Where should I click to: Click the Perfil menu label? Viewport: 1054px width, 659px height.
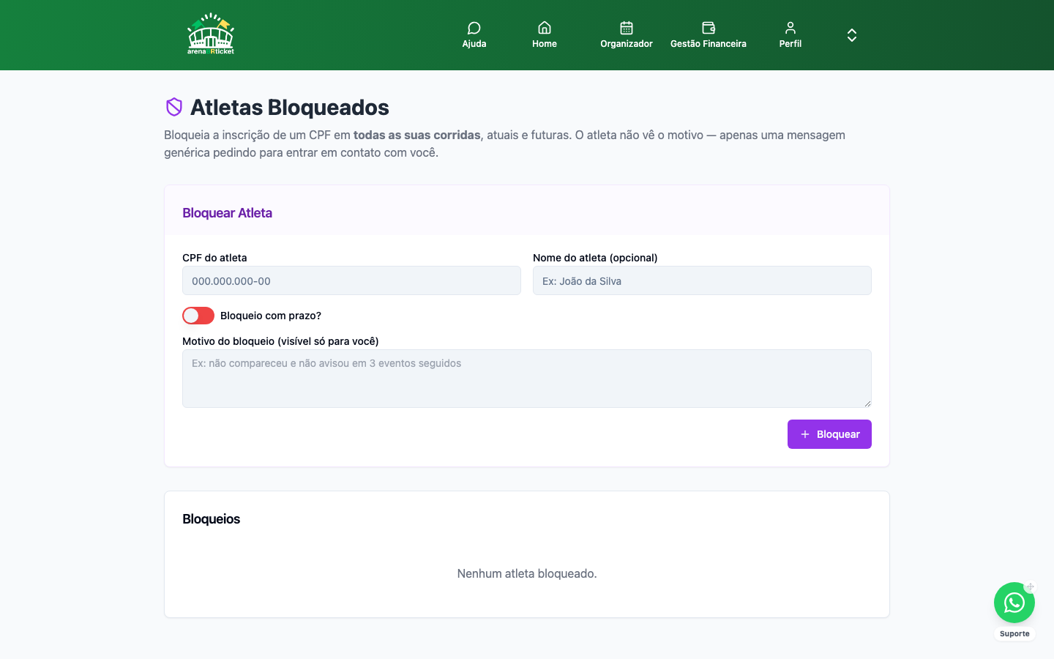click(790, 44)
